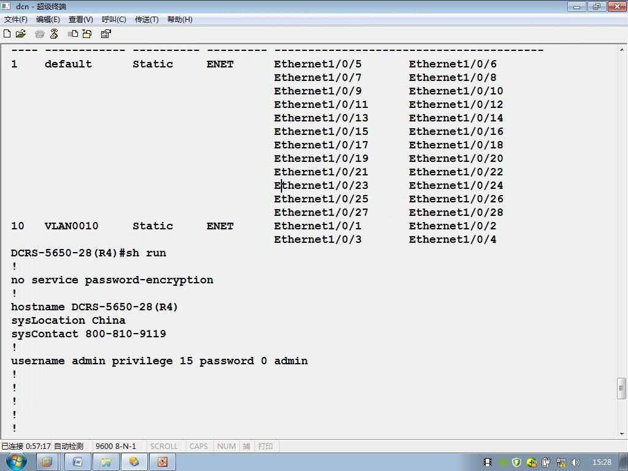Open the 帮助(H) menu
The width and height of the screenshot is (628, 471).
pyautogui.click(x=180, y=20)
